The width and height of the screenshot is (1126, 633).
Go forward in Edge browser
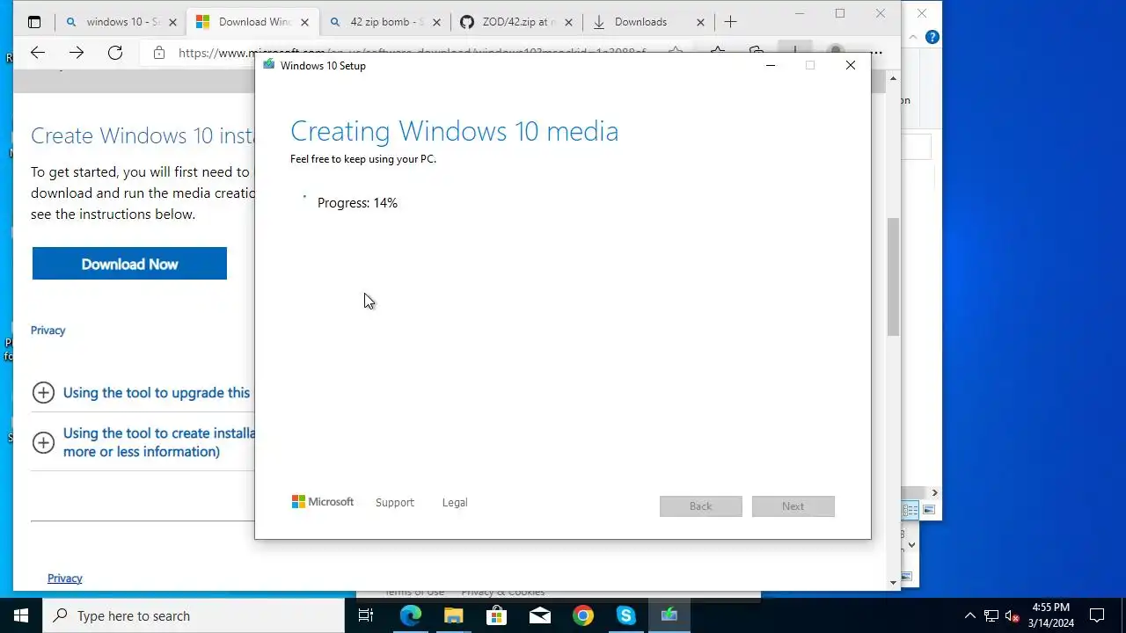(77, 53)
